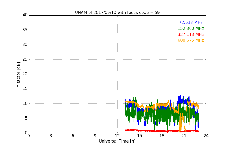The height and width of the screenshot is (152, 229).
Task: Click the flat red 327.113 MHz trace
Action: point(161,131)
